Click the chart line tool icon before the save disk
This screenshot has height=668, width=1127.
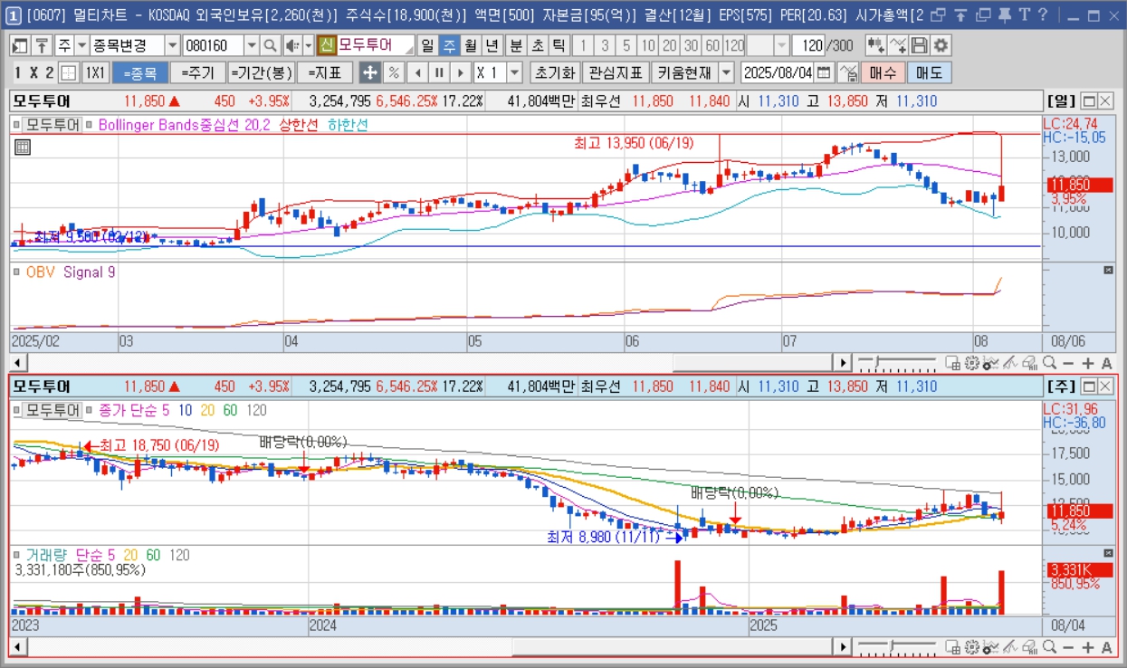[897, 45]
